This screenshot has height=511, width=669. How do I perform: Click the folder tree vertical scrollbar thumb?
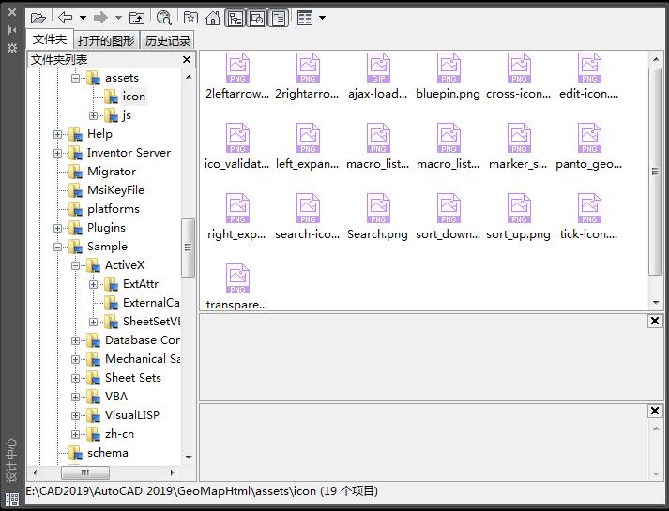click(188, 248)
